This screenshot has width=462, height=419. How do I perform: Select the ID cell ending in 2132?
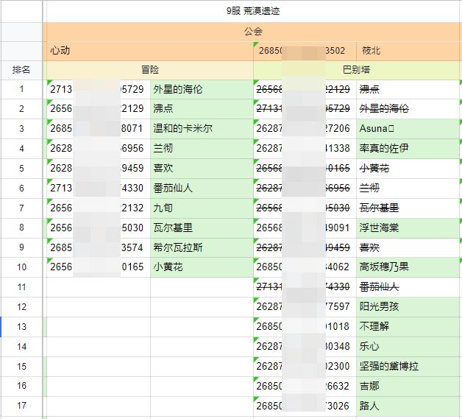pyautogui.click(x=99, y=208)
